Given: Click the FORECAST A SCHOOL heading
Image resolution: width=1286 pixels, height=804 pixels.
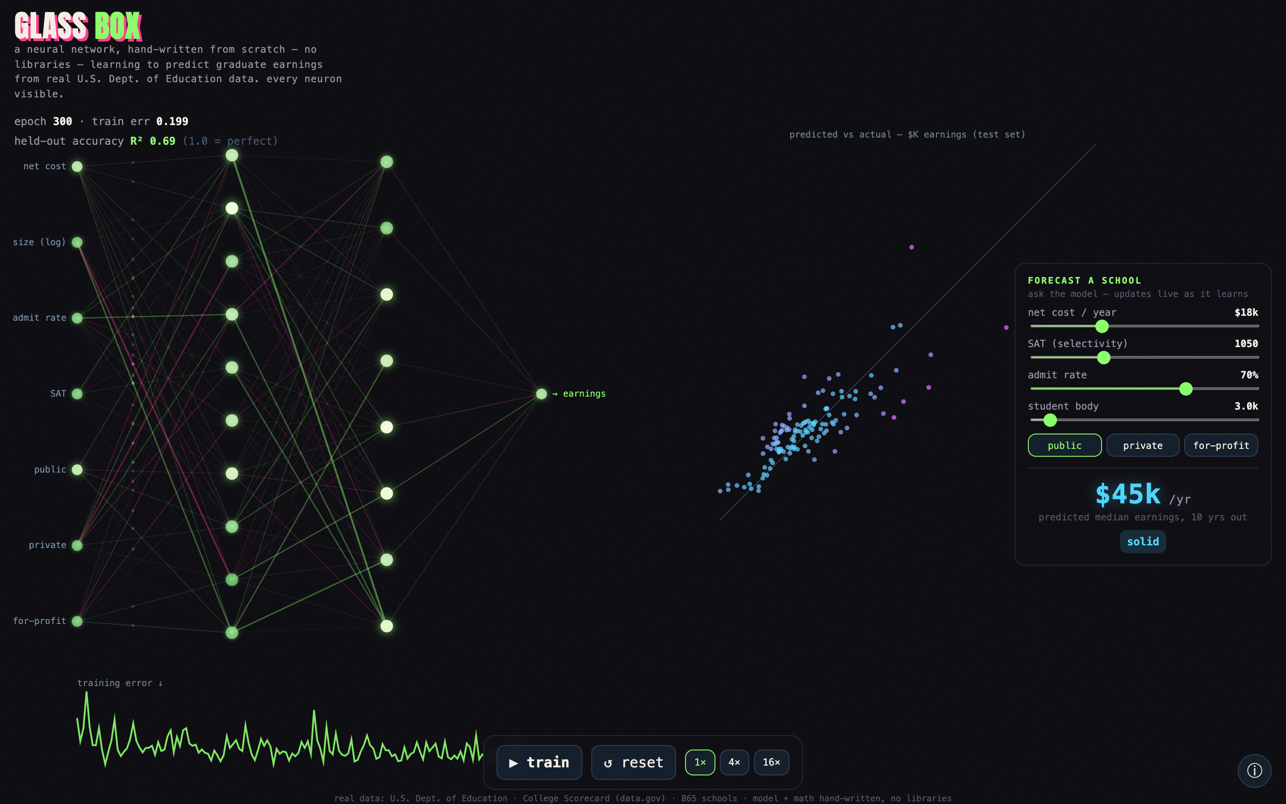Looking at the screenshot, I should coord(1084,280).
